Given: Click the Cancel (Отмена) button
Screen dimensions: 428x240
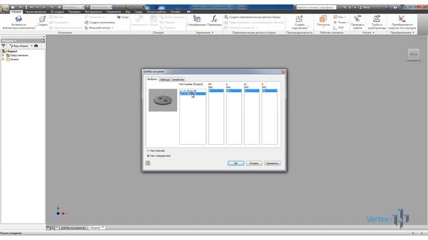Looking at the screenshot, I should 254,163.
